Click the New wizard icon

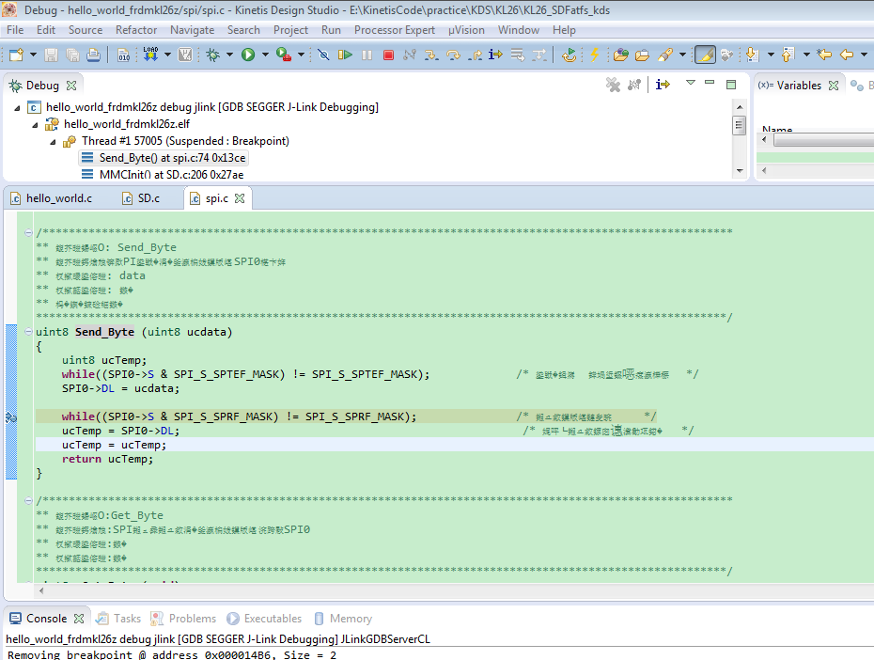[16, 55]
